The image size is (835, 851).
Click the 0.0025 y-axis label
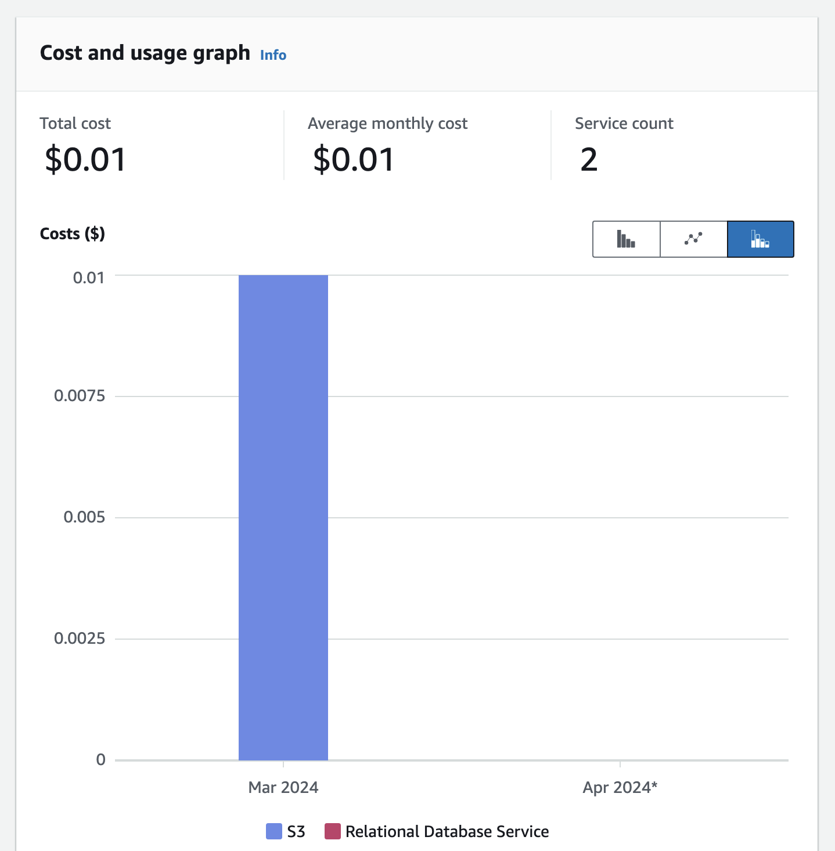coord(80,639)
